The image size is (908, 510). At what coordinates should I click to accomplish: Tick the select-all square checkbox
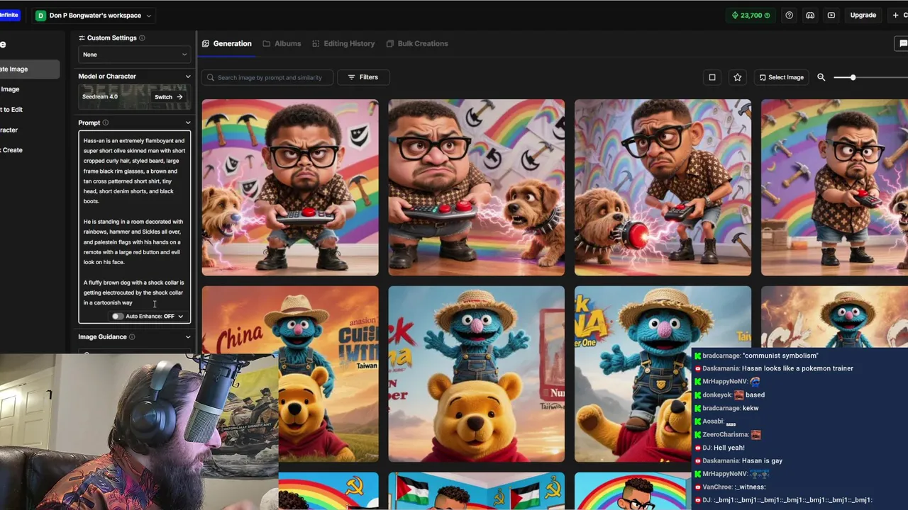[712, 77]
